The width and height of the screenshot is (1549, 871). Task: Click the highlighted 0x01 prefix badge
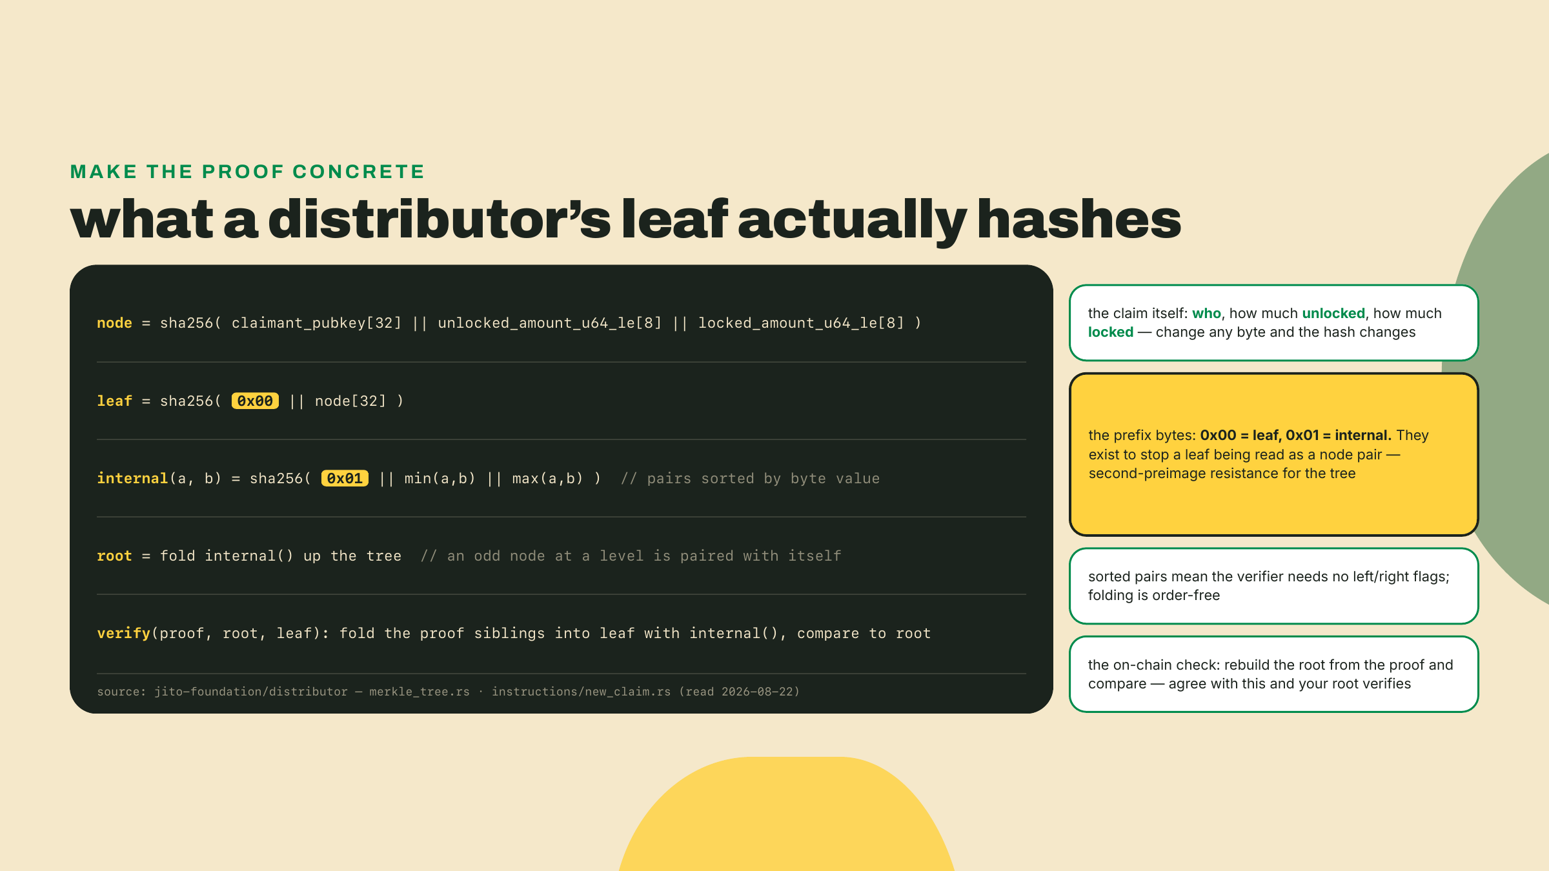pyautogui.click(x=345, y=478)
